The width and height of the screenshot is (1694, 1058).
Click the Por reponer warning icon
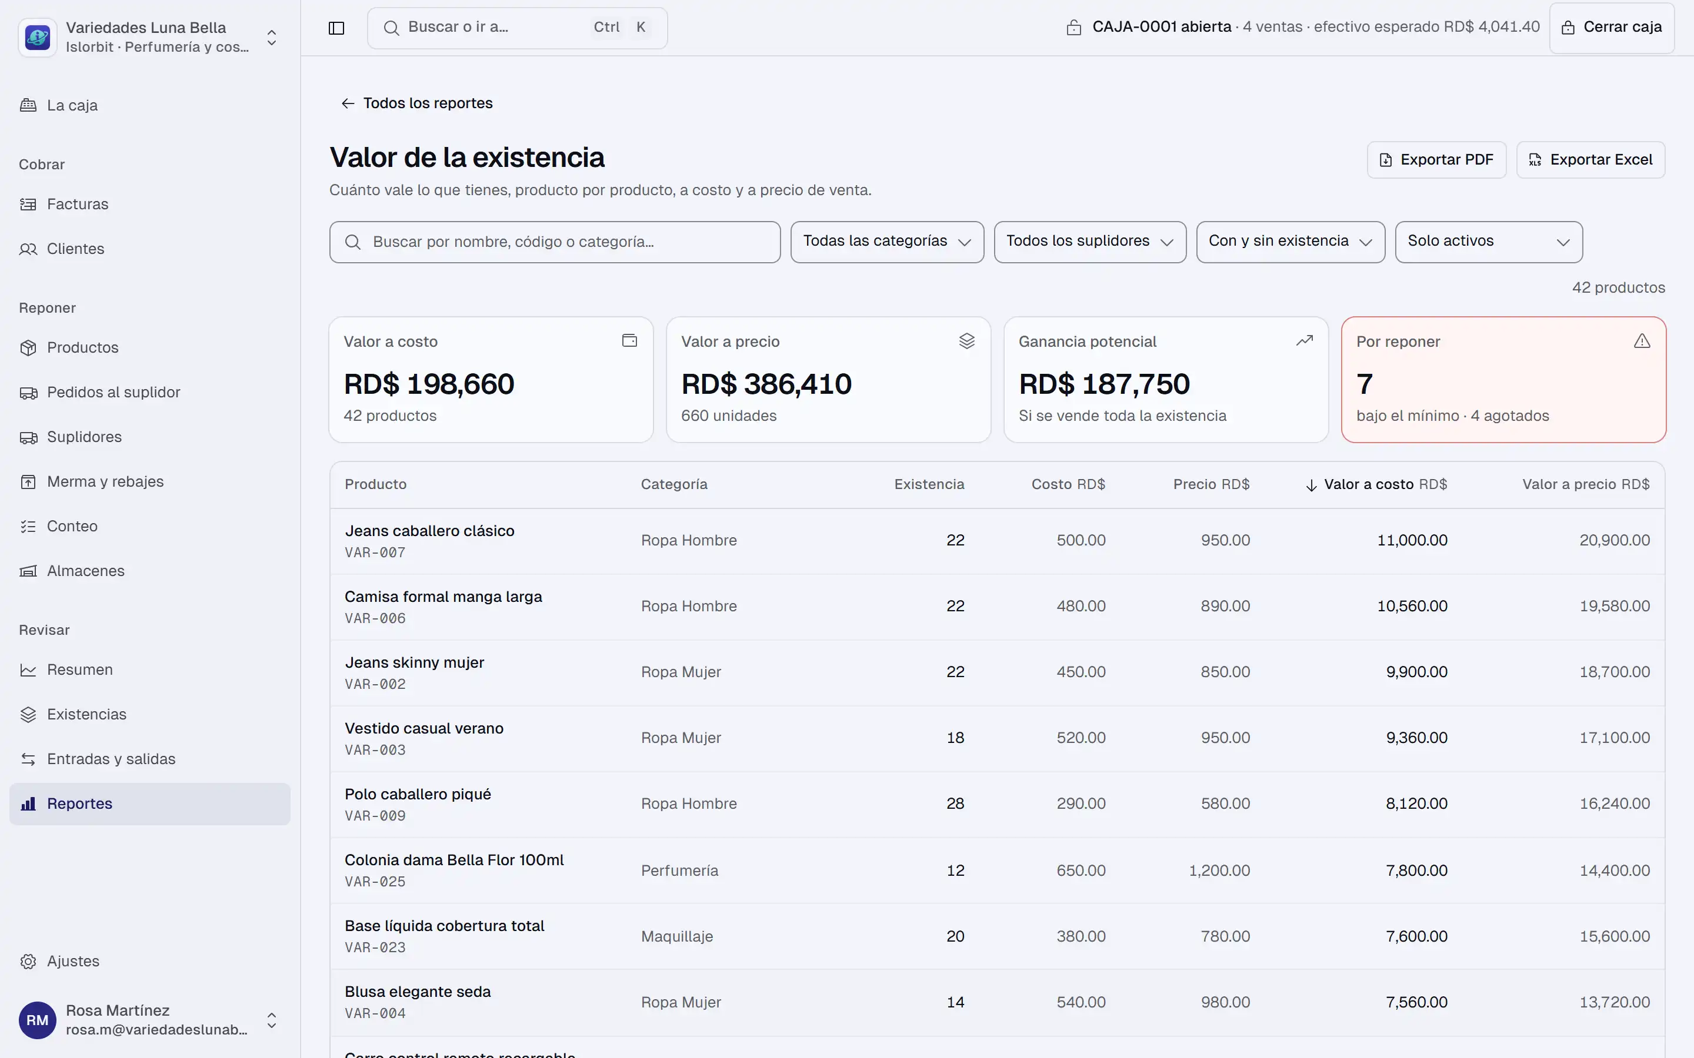click(1642, 341)
